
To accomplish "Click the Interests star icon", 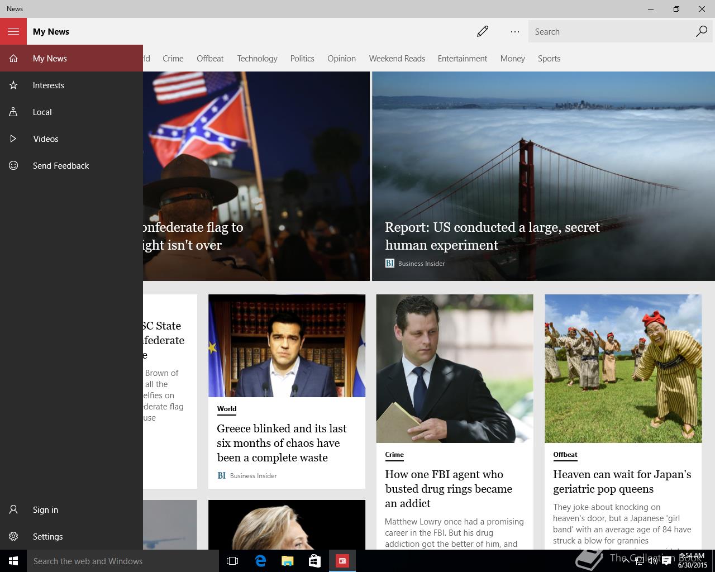I will click(x=13, y=85).
